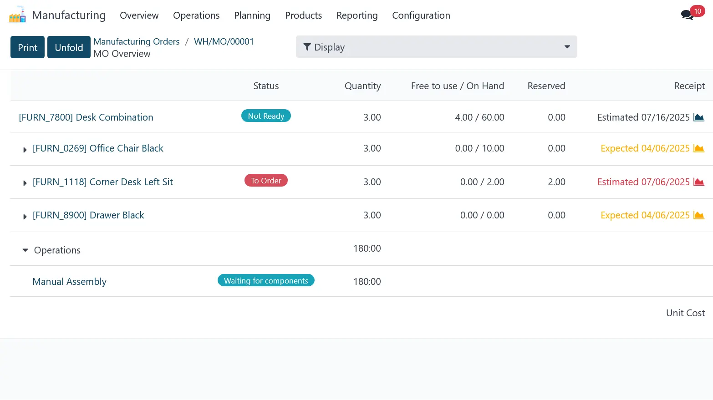The width and height of the screenshot is (713, 400).
Task: Open the chat messages icon
Action: [687, 15]
